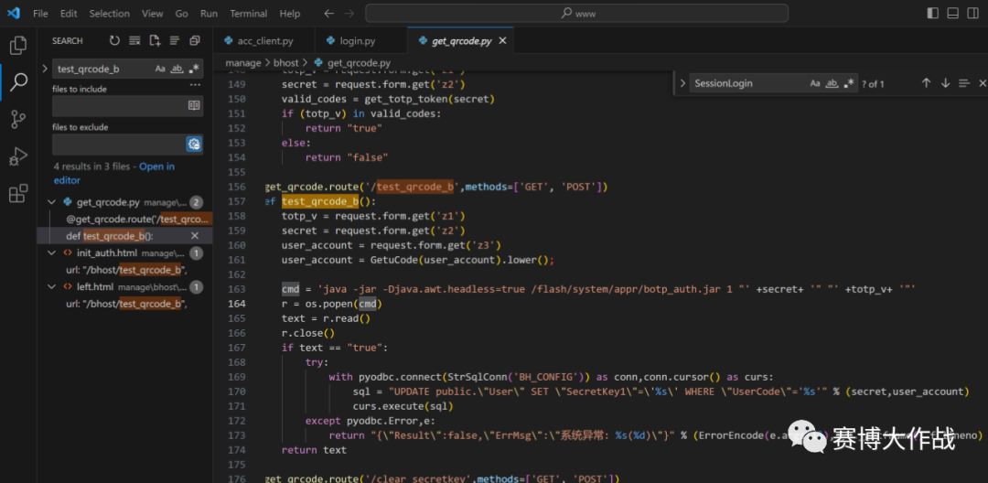The height and width of the screenshot is (483, 988).
Task: Open a new search editor
Action: pos(155,40)
